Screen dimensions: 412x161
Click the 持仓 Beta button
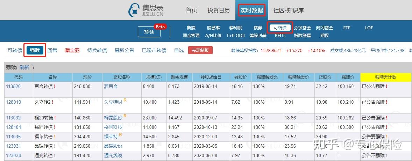pyautogui.click(x=149, y=32)
